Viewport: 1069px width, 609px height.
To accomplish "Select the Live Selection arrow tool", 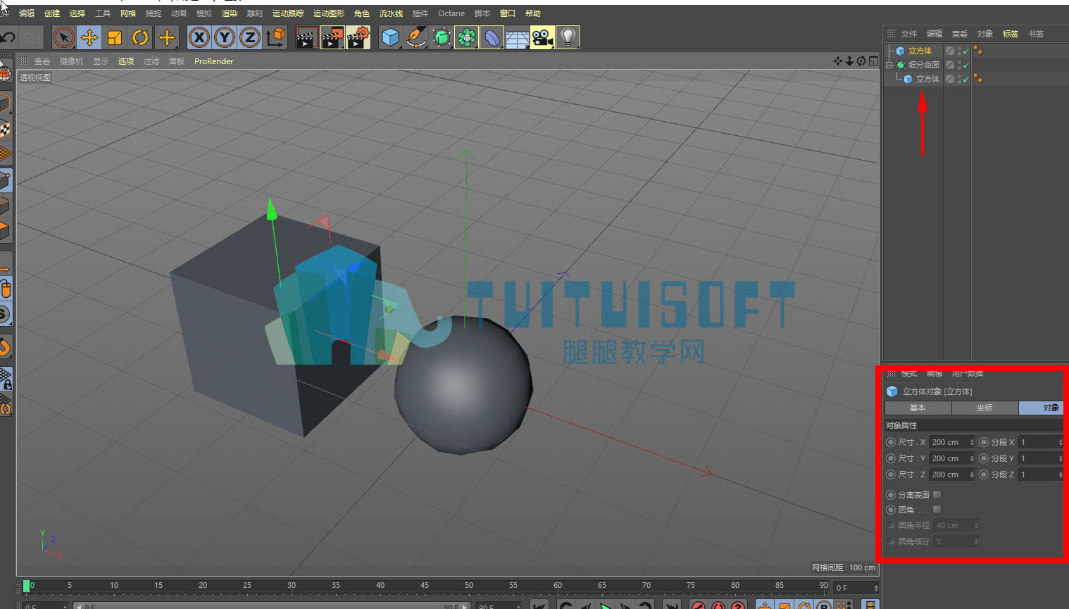I will tap(63, 37).
